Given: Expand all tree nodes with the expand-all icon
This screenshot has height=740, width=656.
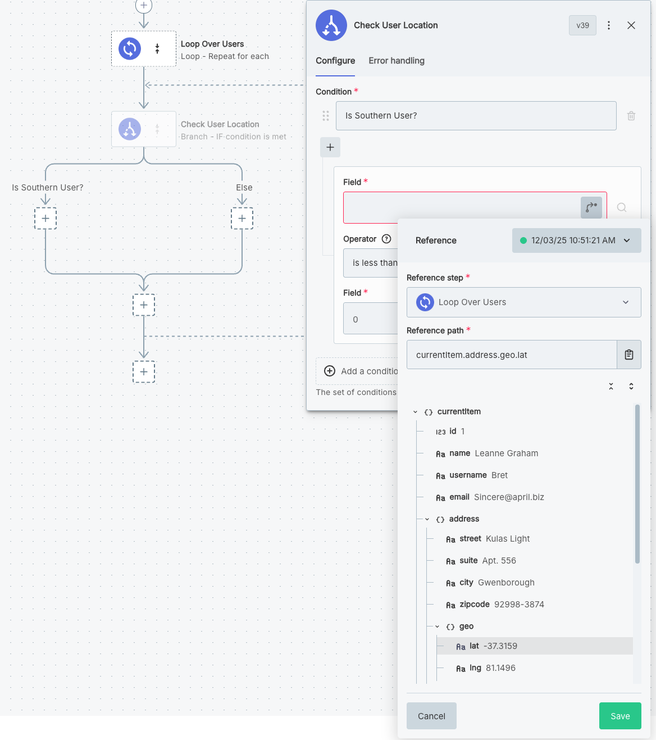Looking at the screenshot, I should coord(631,386).
